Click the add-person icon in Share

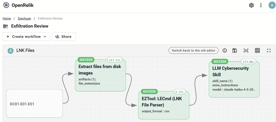coord(57,37)
